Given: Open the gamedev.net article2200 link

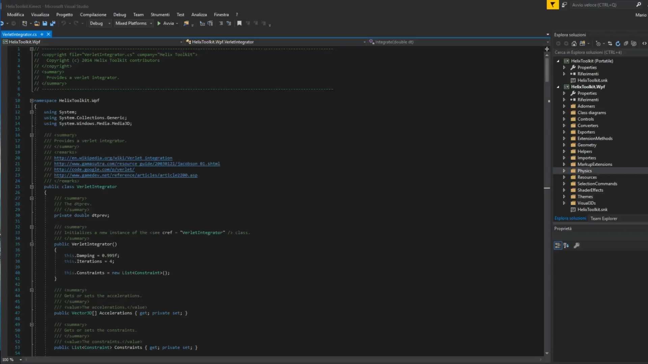Looking at the screenshot, I should coord(126,175).
